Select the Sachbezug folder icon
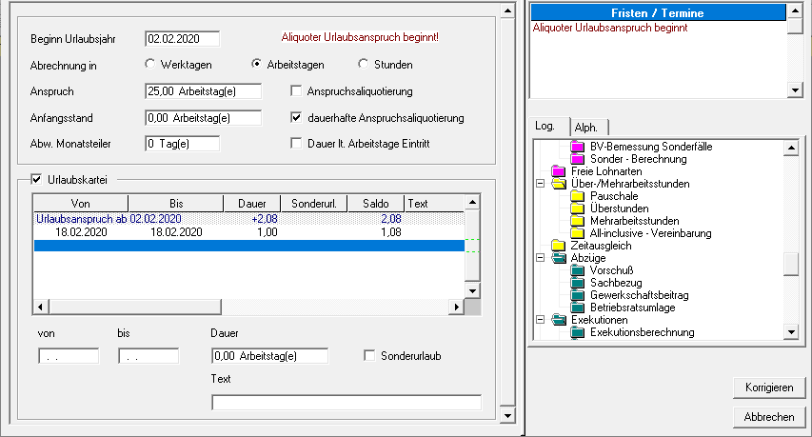The image size is (812, 437). [578, 283]
